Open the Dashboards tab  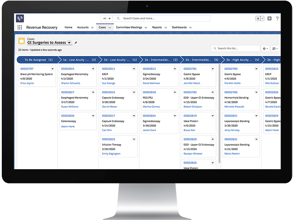click(x=179, y=27)
